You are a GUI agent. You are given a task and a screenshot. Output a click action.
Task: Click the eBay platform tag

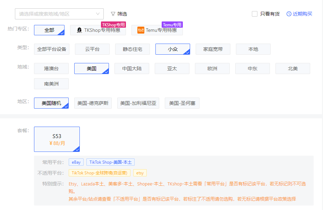pos(76,162)
